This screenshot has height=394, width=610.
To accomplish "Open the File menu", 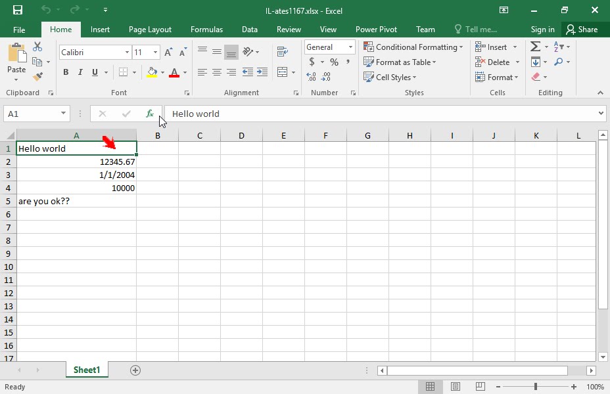I will (x=19, y=30).
